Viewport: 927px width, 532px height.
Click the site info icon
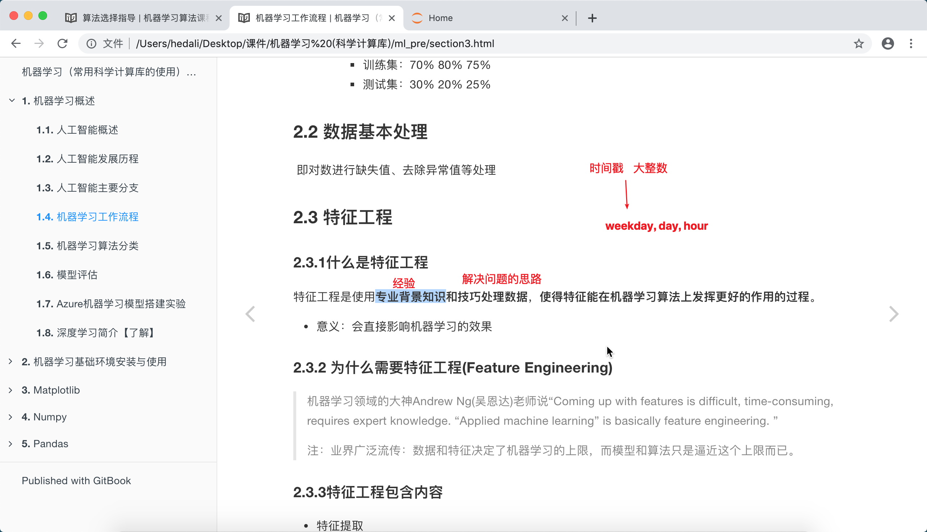(91, 43)
